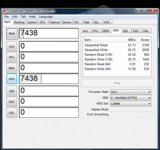Click the Mark benchmark button

tap(12, 33)
